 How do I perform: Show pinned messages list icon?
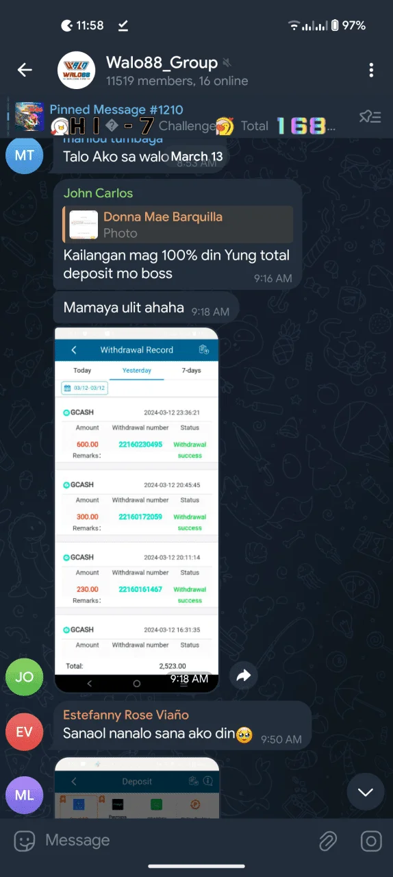pos(370,117)
